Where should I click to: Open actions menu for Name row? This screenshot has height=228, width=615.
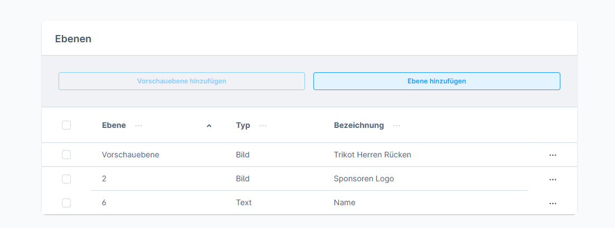pyautogui.click(x=553, y=204)
